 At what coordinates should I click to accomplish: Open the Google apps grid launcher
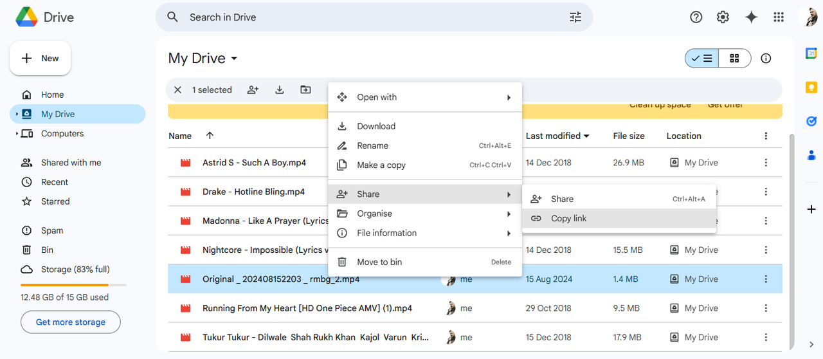[x=779, y=17]
